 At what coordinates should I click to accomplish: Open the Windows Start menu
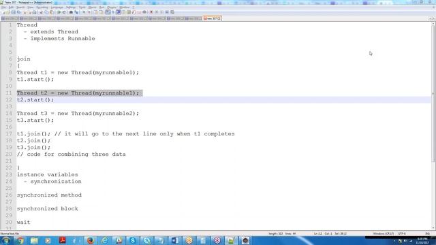click(x=6, y=240)
